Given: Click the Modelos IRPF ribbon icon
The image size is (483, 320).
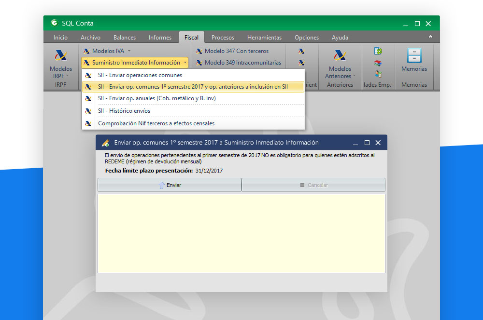Looking at the screenshot, I should pyautogui.click(x=61, y=56).
